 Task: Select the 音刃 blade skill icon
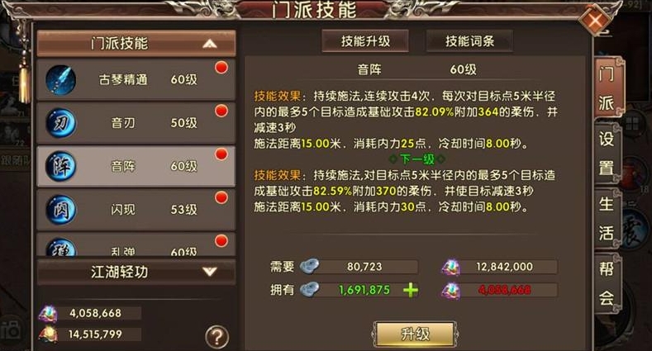(60, 122)
